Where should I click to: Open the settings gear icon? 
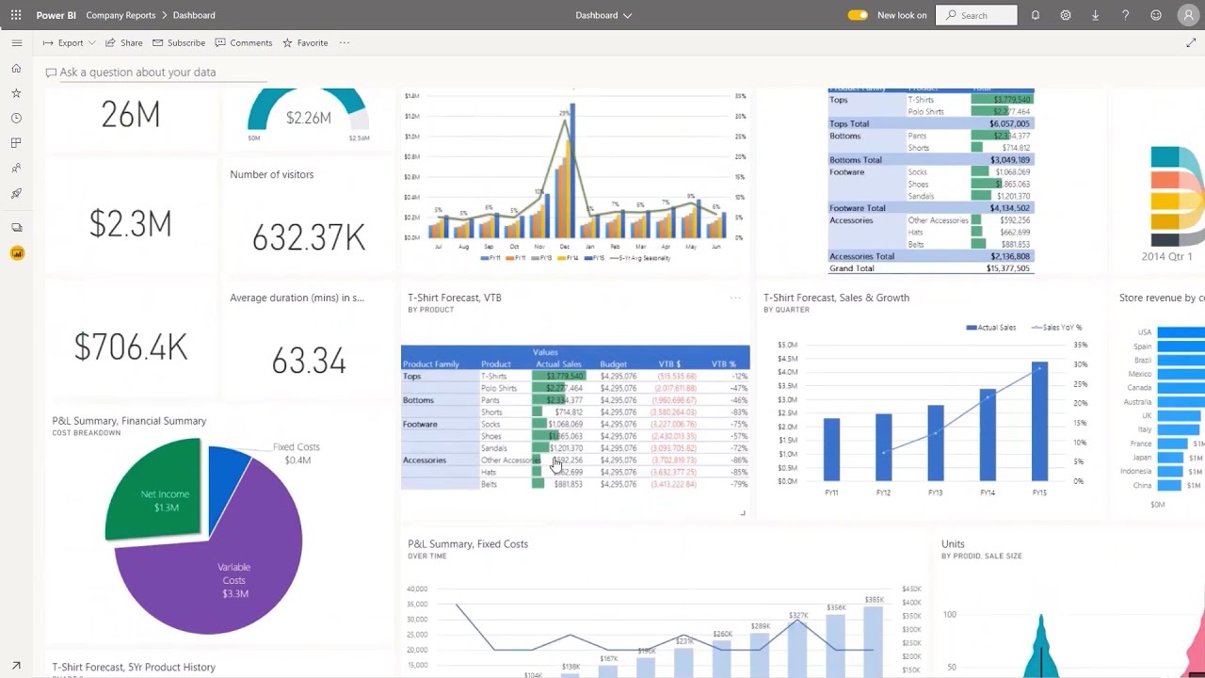click(x=1066, y=15)
